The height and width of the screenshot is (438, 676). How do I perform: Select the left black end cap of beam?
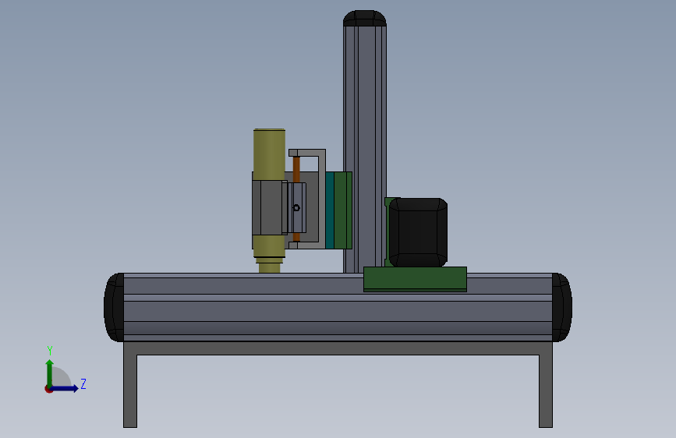[x=114, y=307]
